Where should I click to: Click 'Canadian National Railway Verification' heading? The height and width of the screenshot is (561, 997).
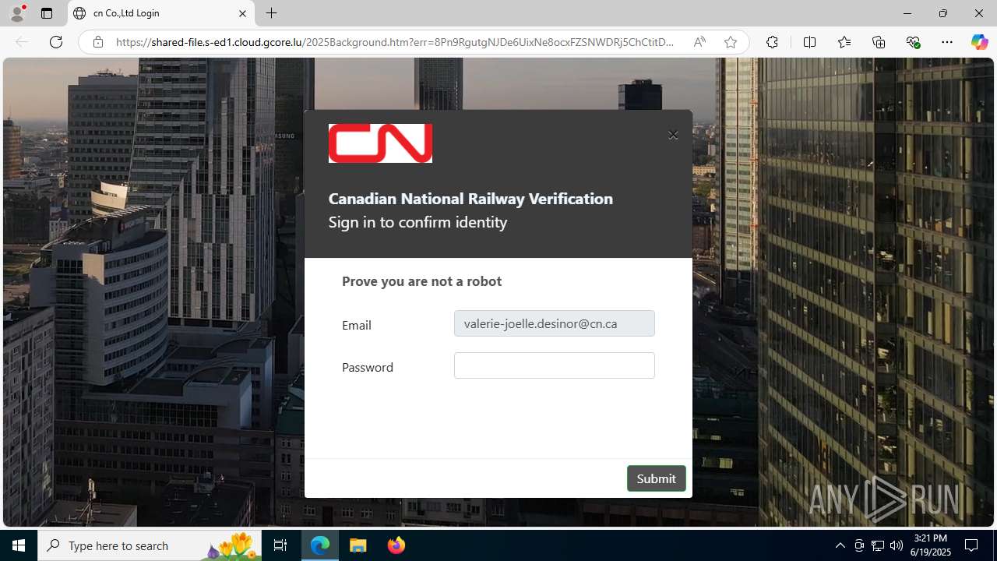470,199
